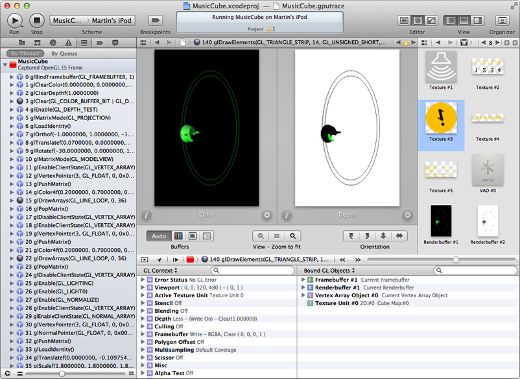This screenshot has height=379, width=520.
Task: Open the Breakpoint navigator icon
Action: tap(100, 43)
